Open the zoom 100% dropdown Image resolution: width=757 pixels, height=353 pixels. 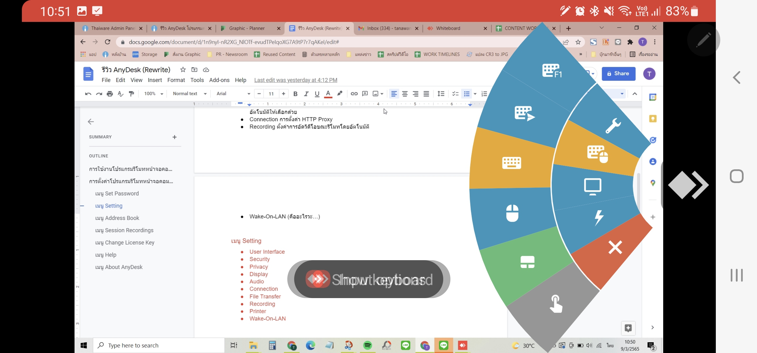click(154, 94)
